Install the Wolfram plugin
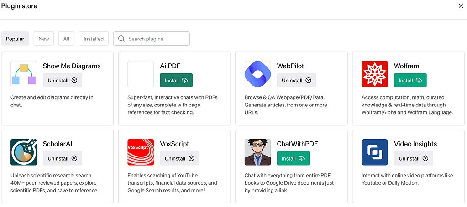Viewport: 467px width, 207px height. 410,80
